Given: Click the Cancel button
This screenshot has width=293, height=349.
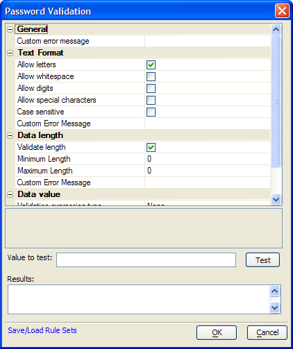Looking at the screenshot, I should click(x=267, y=332).
